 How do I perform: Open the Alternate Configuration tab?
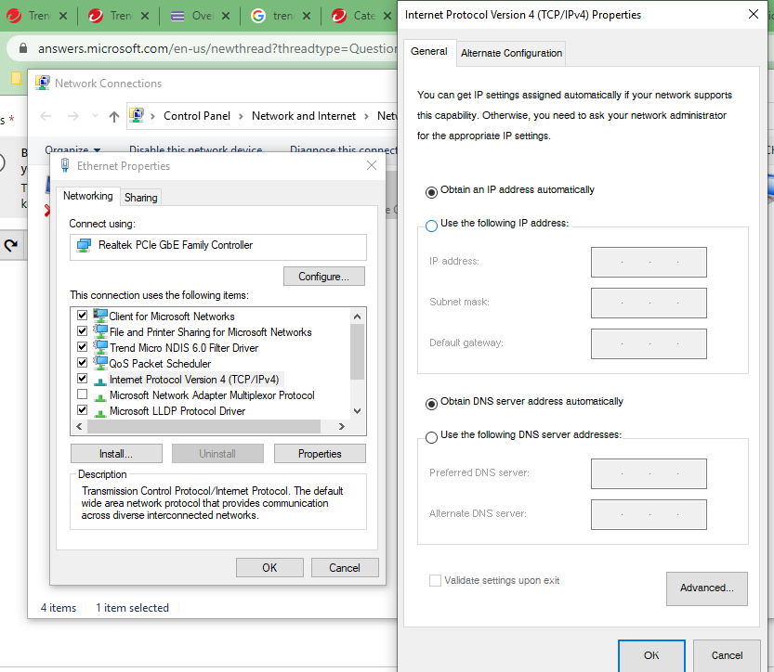(x=511, y=53)
